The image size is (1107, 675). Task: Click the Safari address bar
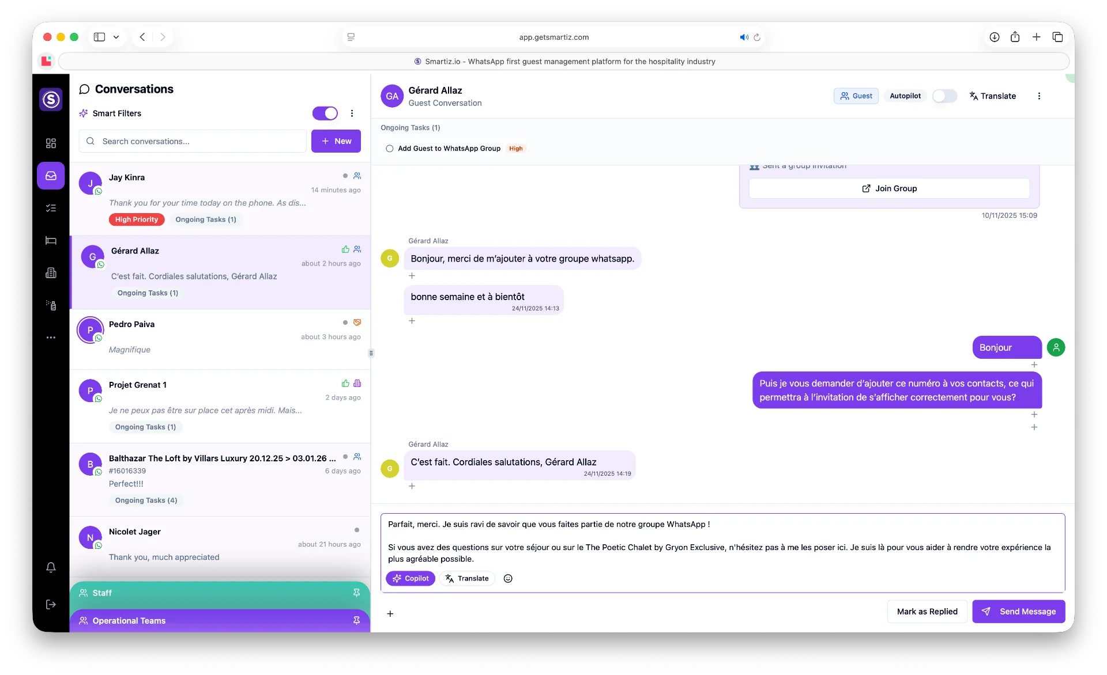click(553, 37)
